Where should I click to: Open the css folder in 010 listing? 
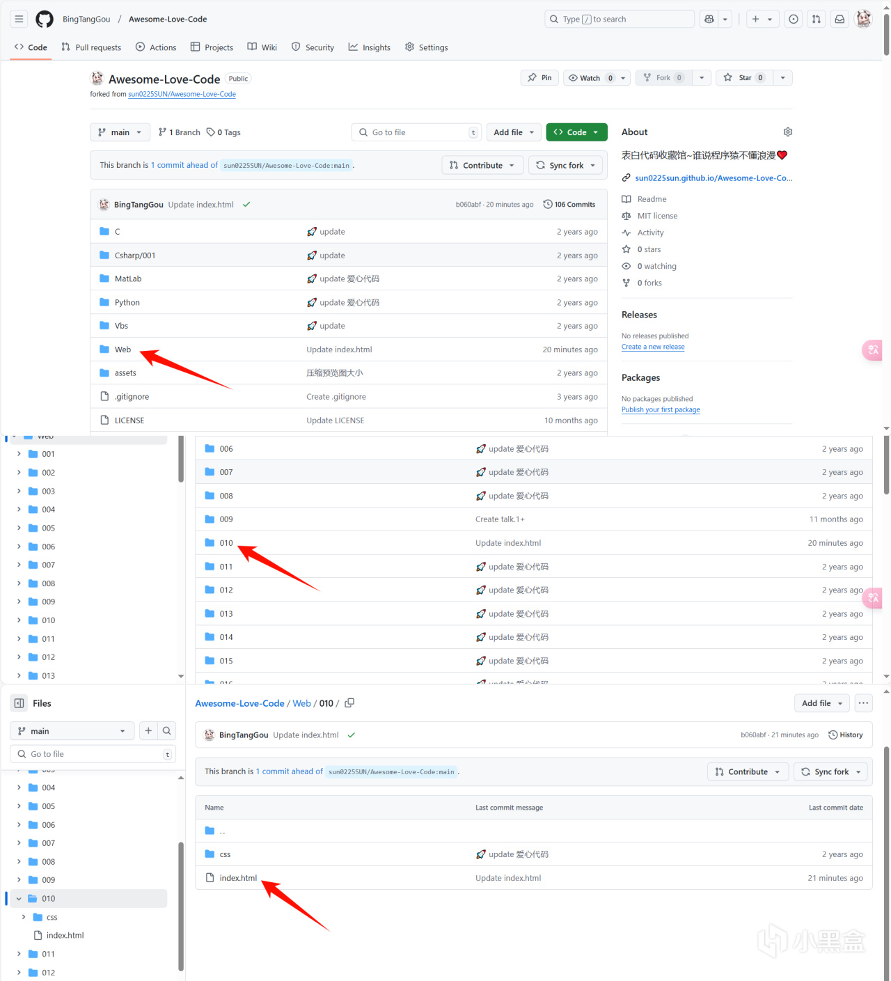pos(225,854)
